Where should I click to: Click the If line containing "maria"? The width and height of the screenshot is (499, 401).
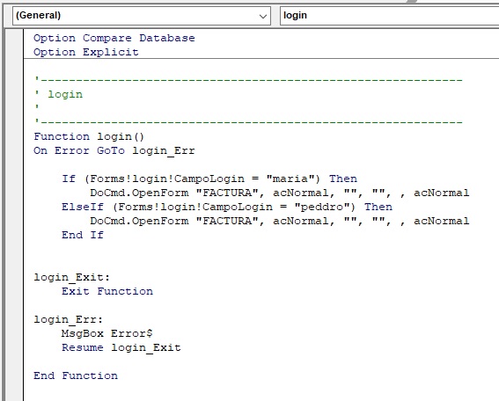click(209, 179)
